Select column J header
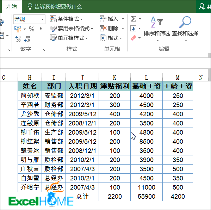211x210 pixels. (82, 78)
